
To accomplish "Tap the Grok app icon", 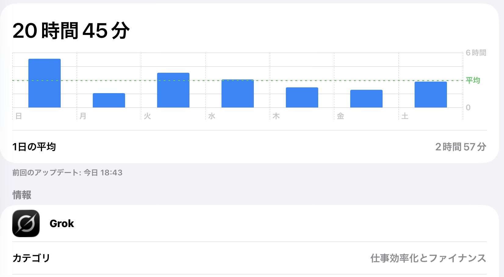I will 26,223.
